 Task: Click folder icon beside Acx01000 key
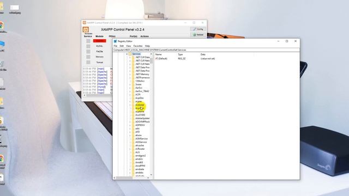133,115
